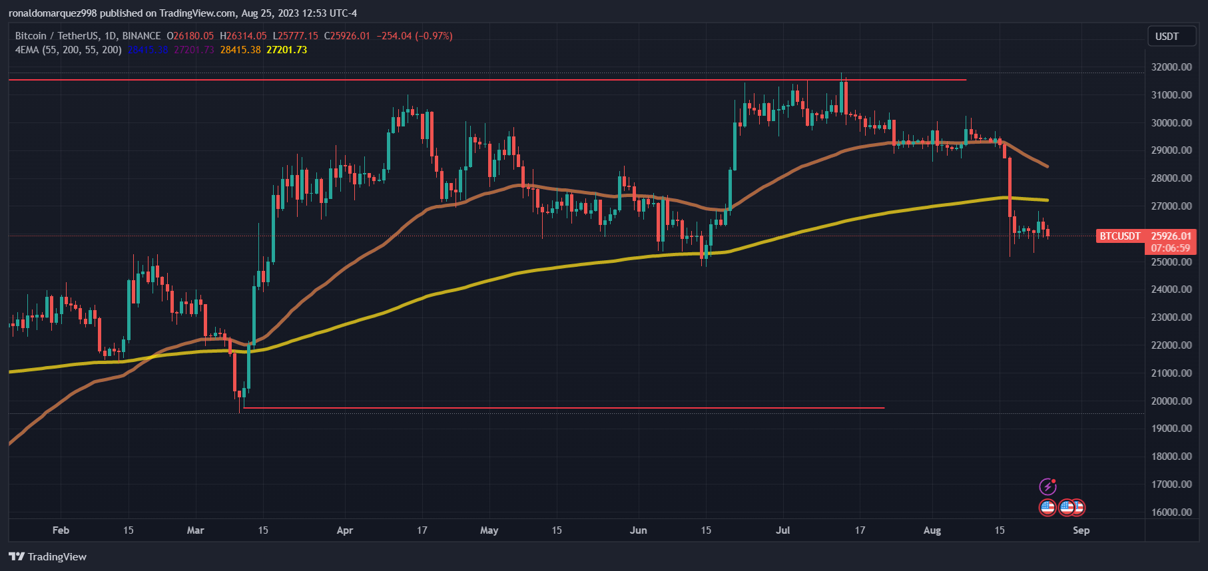Click the Aug label on the time axis

tap(932, 530)
